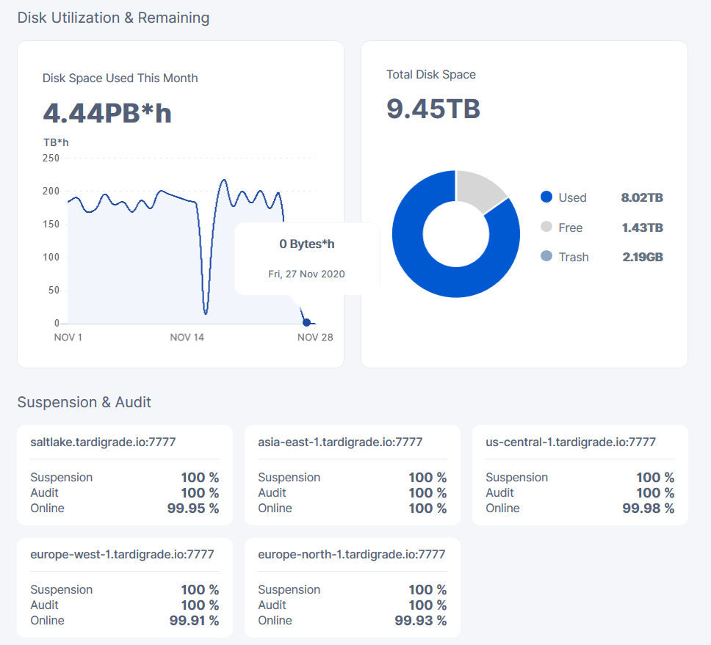This screenshot has width=711, height=645.
Task: Click the highlighted data point on the chart
Action: click(x=306, y=322)
